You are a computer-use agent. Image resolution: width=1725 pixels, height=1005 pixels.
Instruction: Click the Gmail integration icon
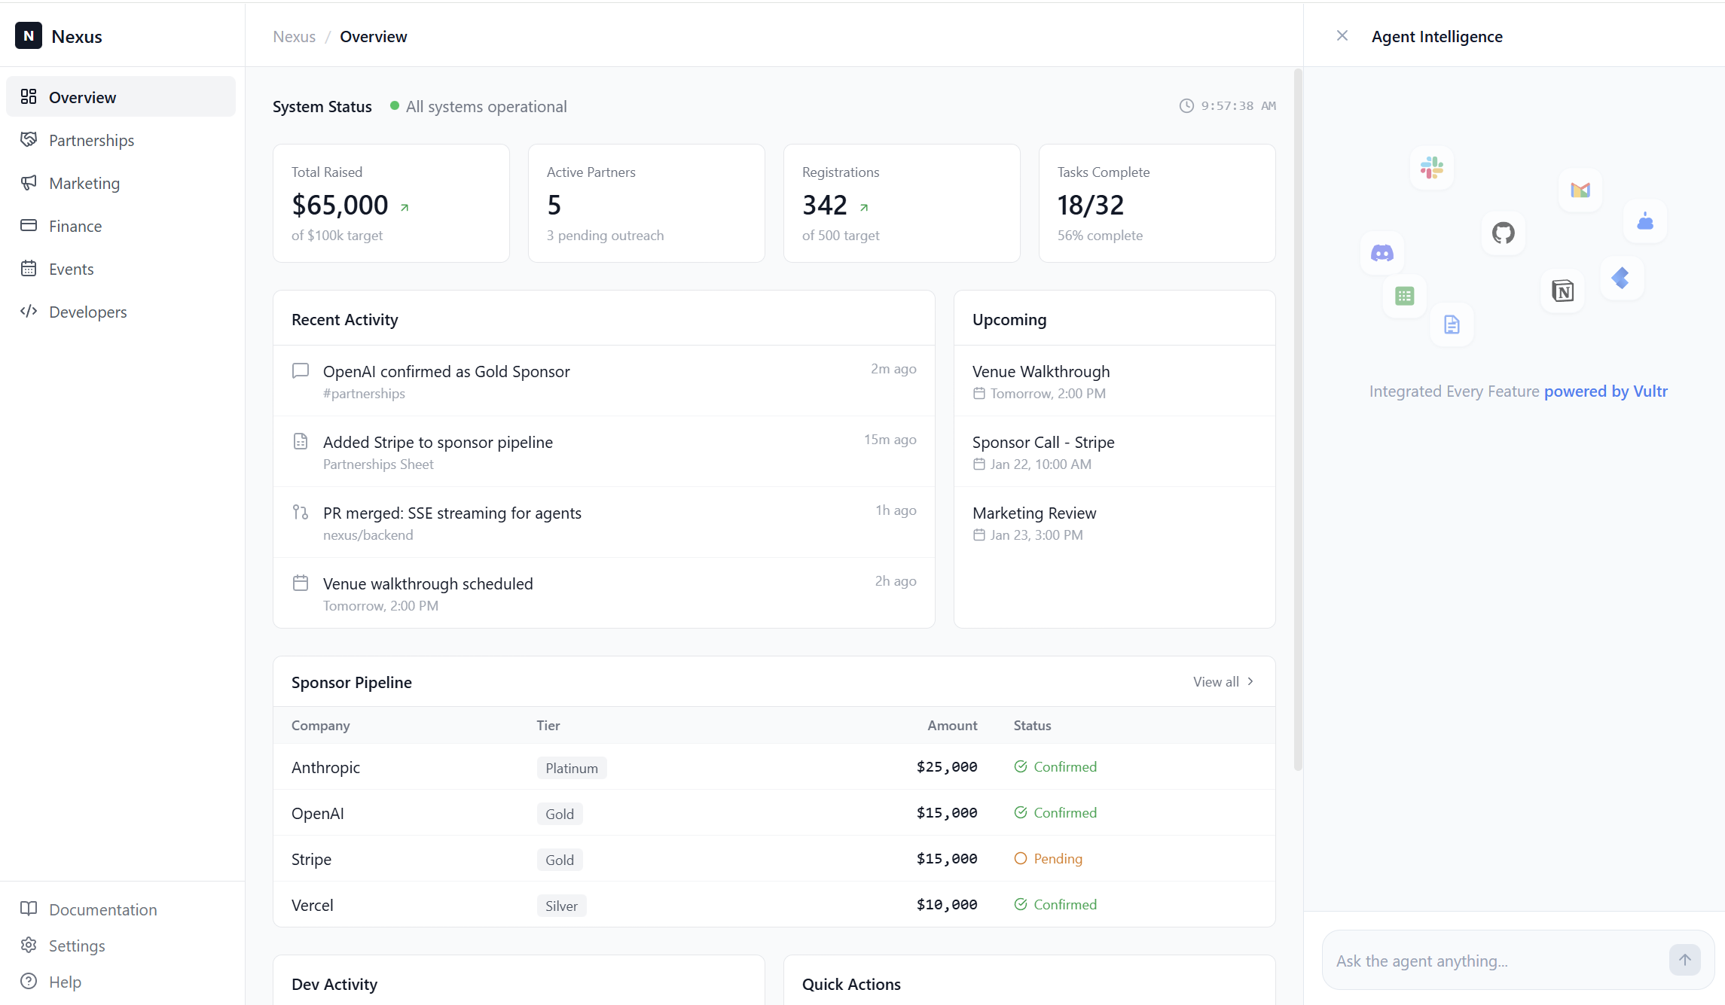(x=1580, y=190)
